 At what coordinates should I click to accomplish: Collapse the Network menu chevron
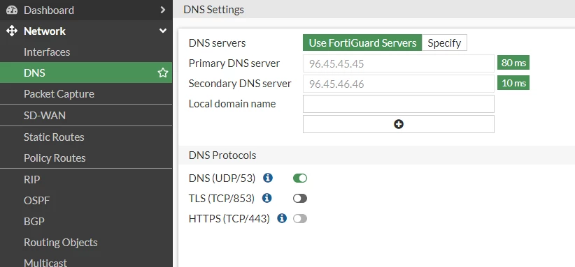(x=163, y=31)
